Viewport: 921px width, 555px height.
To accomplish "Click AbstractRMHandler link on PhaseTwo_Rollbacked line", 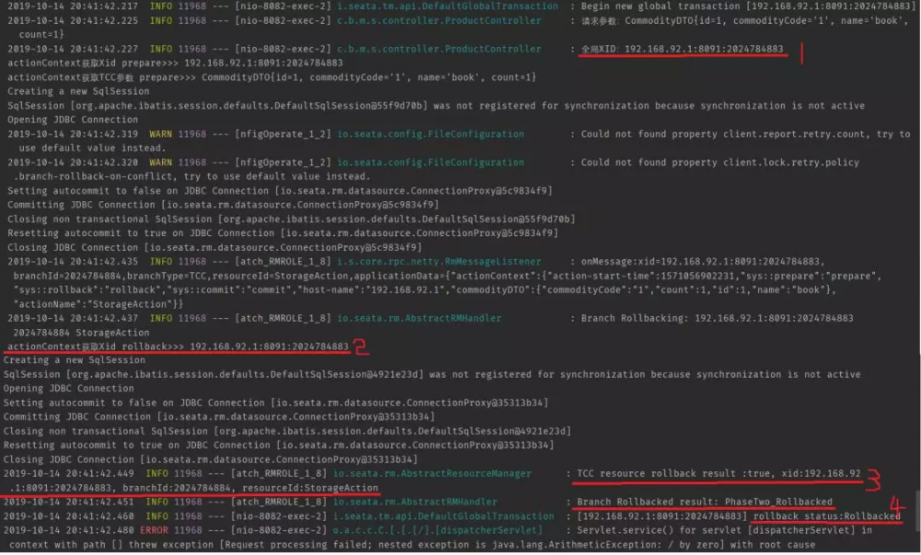I will click(x=414, y=502).
